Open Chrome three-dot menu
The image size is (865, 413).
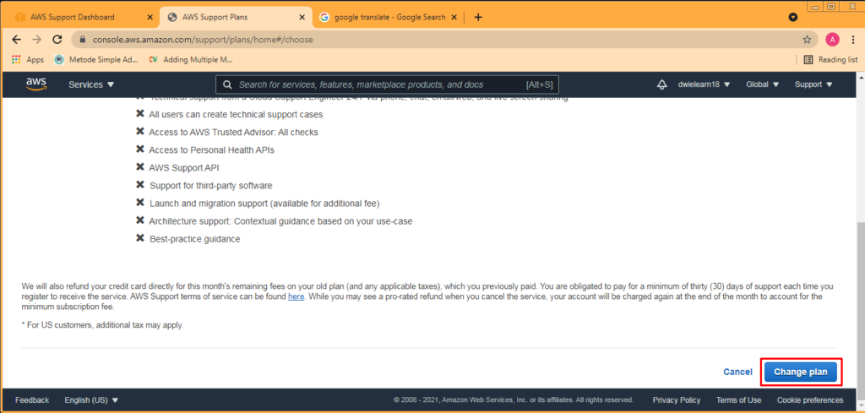(x=853, y=40)
